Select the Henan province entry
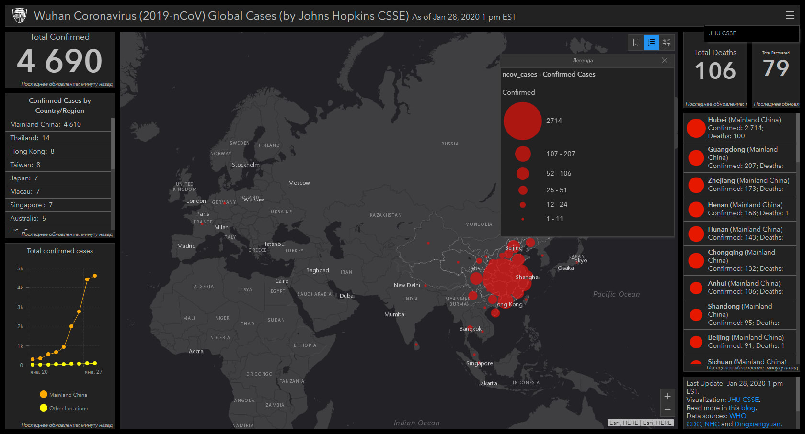Viewport: 805px width, 434px height. [740, 209]
